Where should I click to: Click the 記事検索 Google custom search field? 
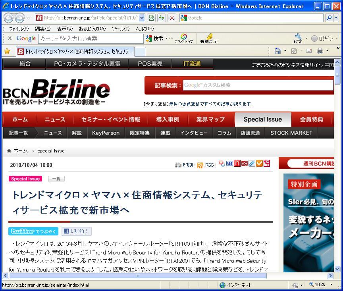point(258,85)
